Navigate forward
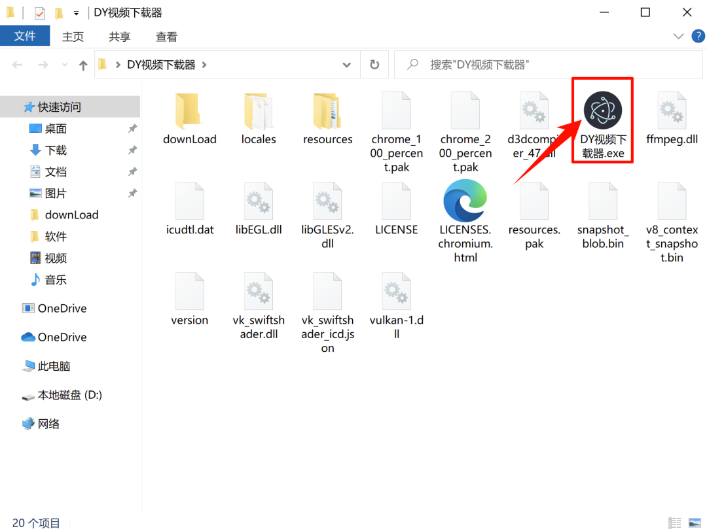The height and width of the screenshot is (531, 707). coord(43,65)
